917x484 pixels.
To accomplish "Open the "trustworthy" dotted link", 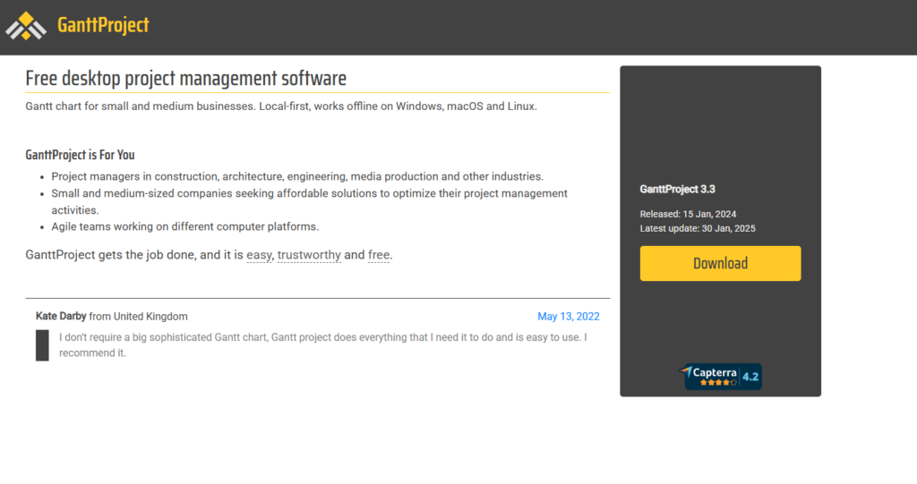I will [x=309, y=255].
